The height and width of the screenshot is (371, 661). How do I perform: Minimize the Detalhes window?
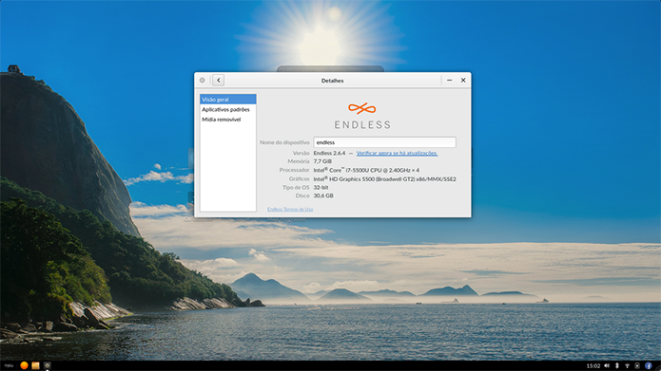pyautogui.click(x=449, y=80)
